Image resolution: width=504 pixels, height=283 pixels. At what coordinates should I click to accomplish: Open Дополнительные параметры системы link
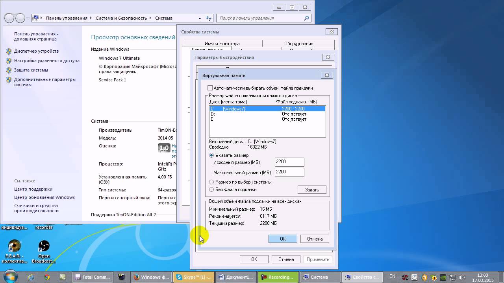[x=44, y=82]
